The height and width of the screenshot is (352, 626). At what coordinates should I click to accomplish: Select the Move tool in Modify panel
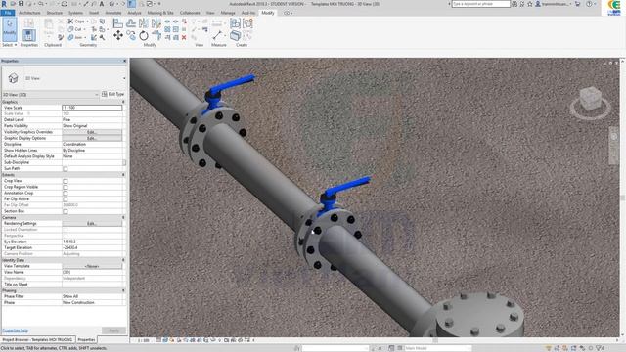pos(118,35)
